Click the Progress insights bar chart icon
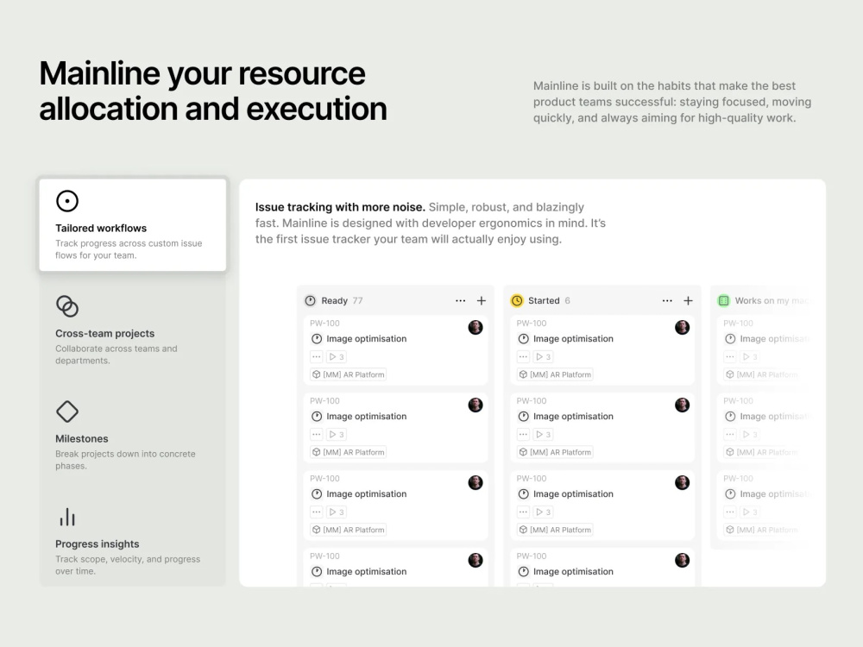Image resolution: width=863 pixels, height=647 pixels. (67, 517)
